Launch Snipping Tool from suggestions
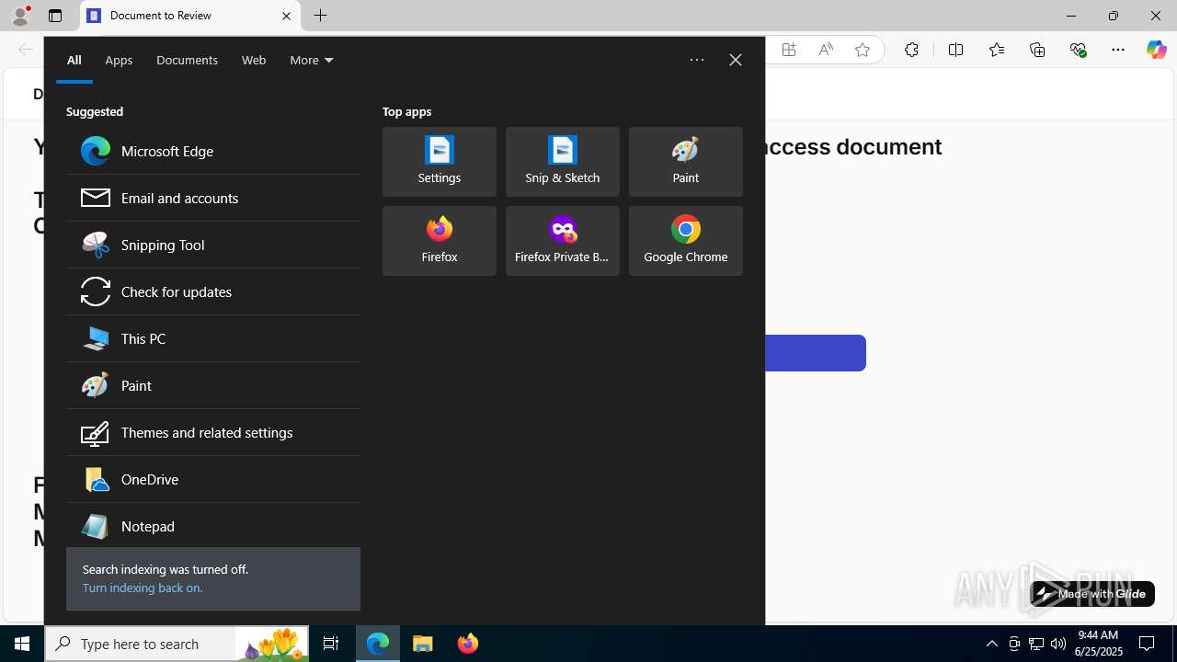This screenshot has height=662, width=1177. pos(212,245)
